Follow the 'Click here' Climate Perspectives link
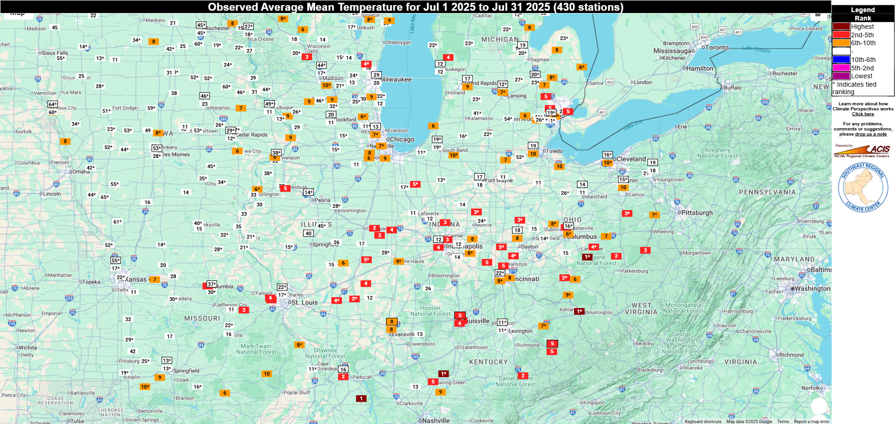The height and width of the screenshot is (424, 895). (863, 114)
